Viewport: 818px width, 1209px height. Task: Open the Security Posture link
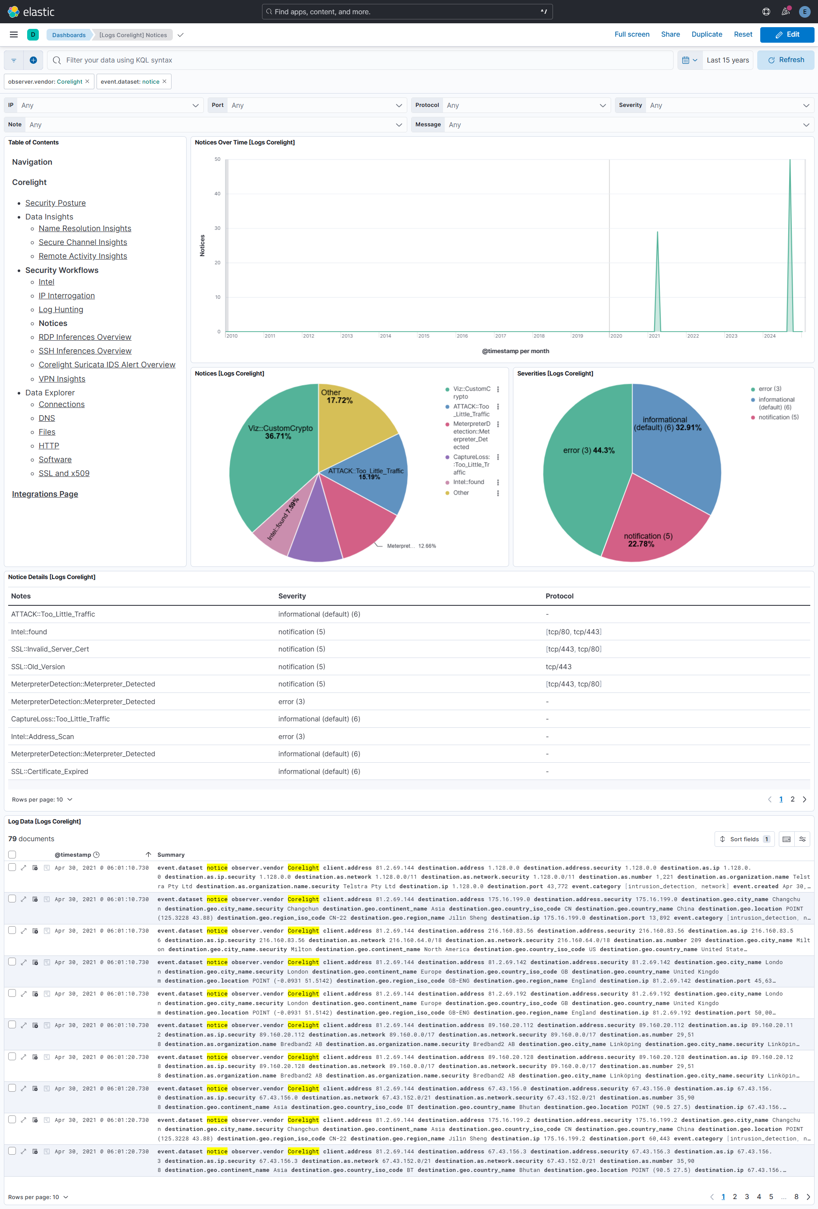click(55, 203)
